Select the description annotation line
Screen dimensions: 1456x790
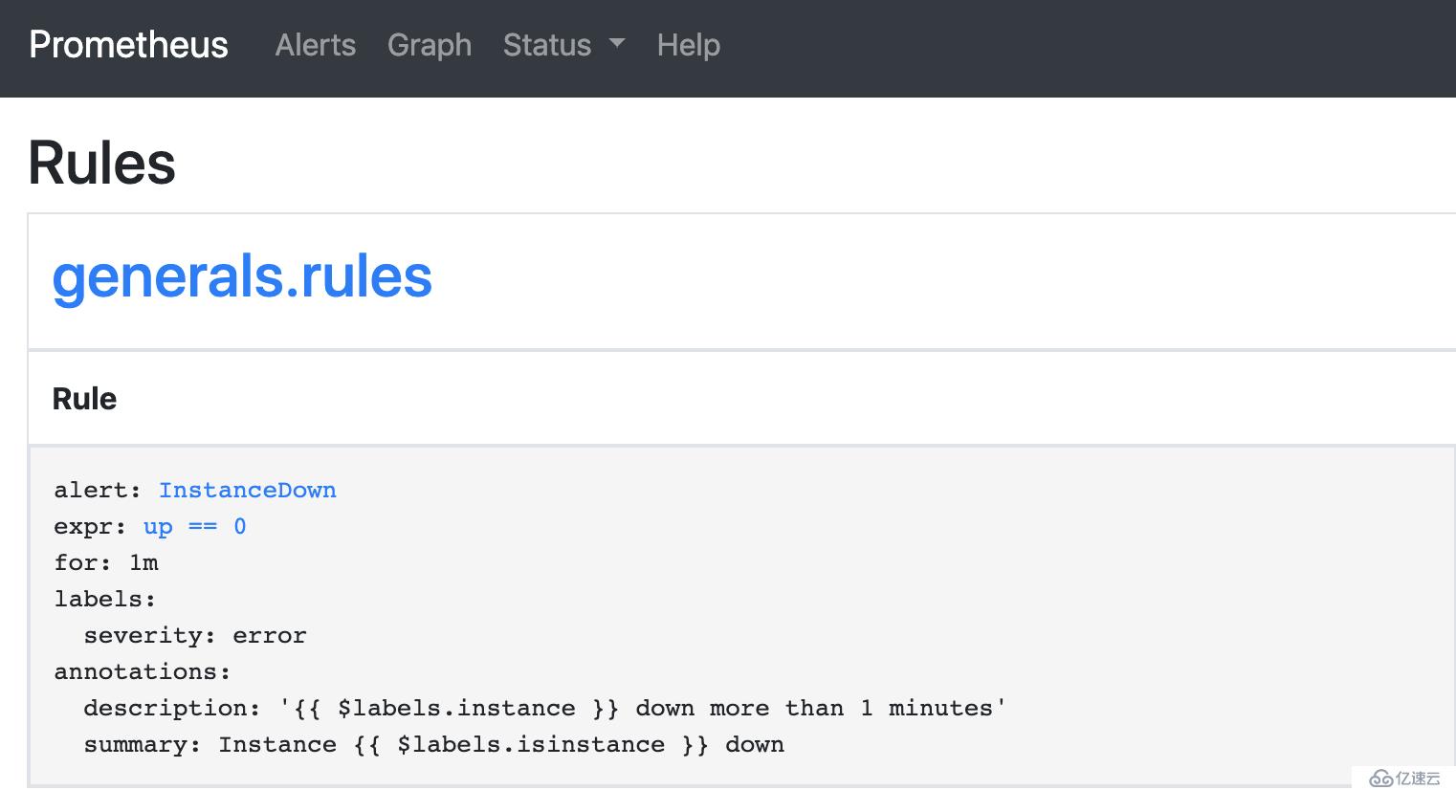pos(544,708)
